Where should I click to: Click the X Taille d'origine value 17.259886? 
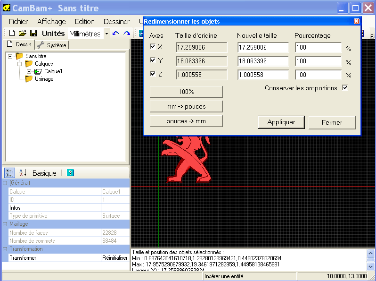click(201, 47)
